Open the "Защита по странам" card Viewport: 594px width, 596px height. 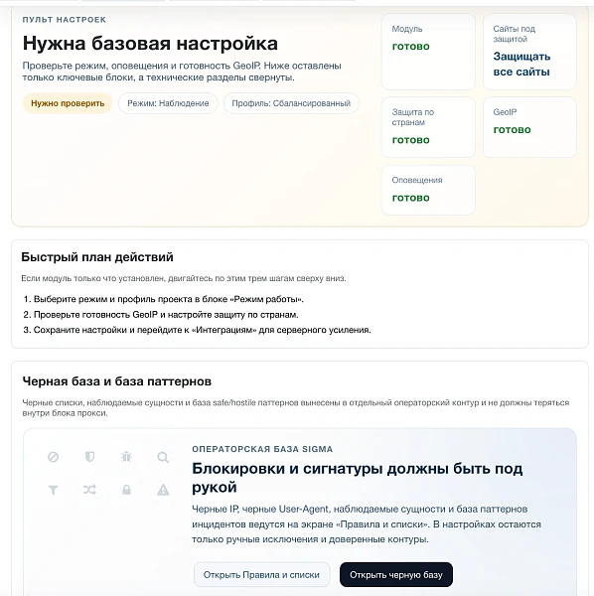coord(428,127)
